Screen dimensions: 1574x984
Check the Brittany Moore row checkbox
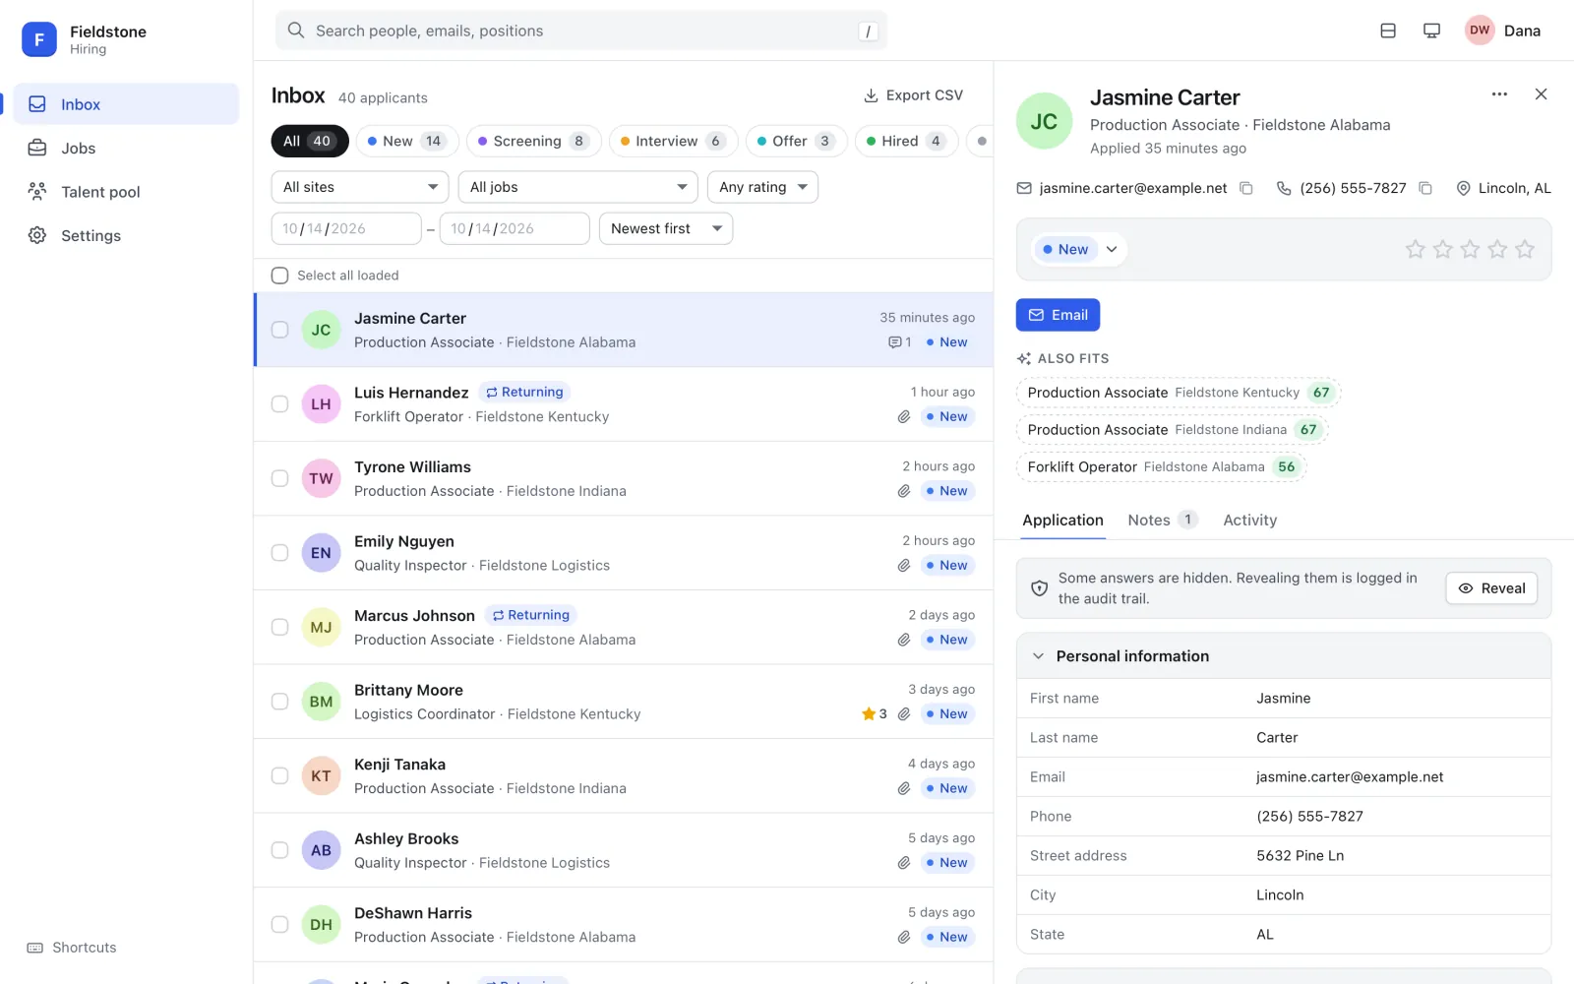tap(279, 702)
